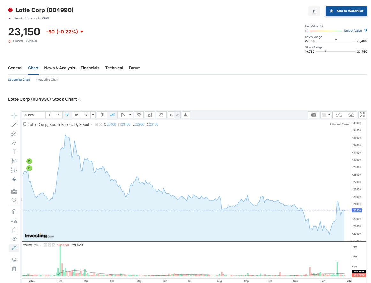Image resolution: width=371 pixels, height=283 pixels.
Task: Select the 5 minute interval
Action: (x=49, y=115)
